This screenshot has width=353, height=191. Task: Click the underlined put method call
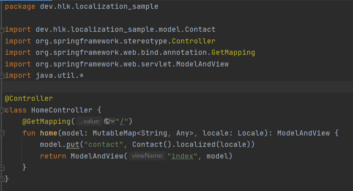pos(73,145)
